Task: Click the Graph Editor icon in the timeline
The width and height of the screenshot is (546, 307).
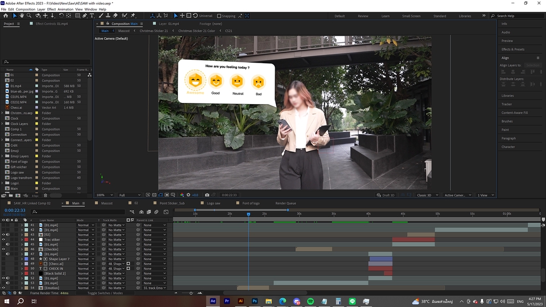Action: [166, 211]
